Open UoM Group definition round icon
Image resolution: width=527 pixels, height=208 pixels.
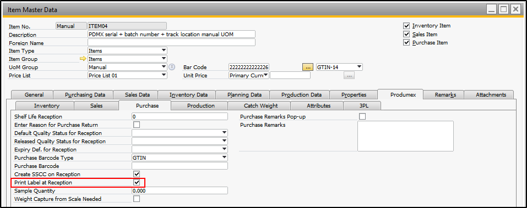coord(172,67)
